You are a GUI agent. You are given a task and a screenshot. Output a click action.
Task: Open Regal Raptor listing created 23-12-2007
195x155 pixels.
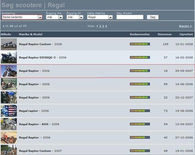point(34,98)
